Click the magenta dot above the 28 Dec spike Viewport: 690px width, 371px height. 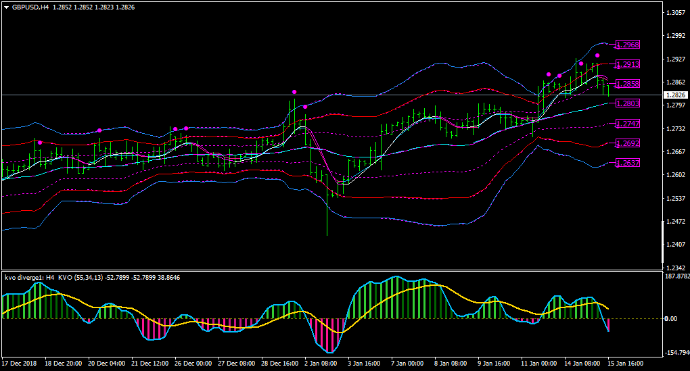(294, 92)
